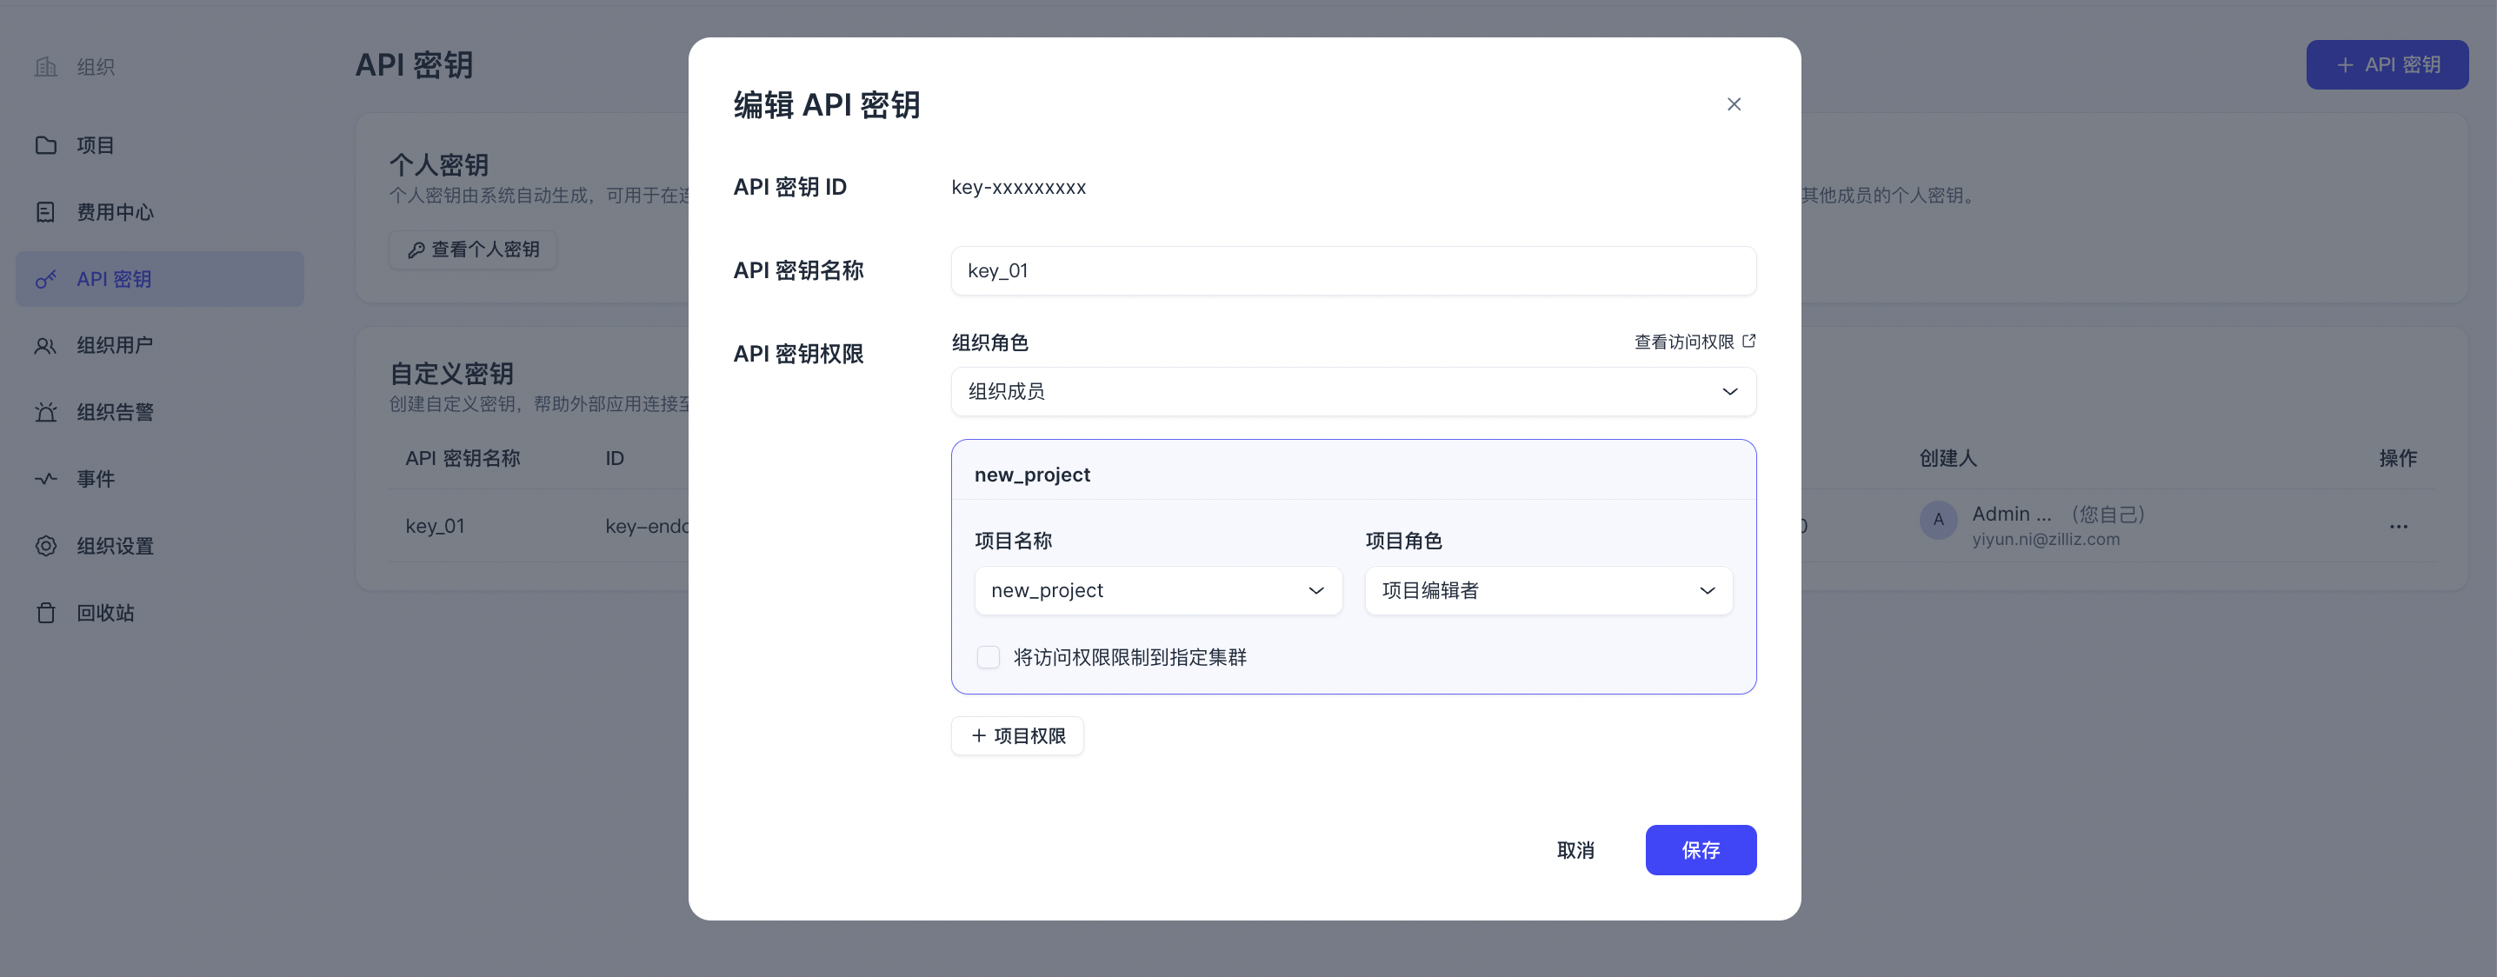Image resolution: width=2497 pixels, height=977 pixels.
Task: Click the 取消 button
Action: [1575, 850]
